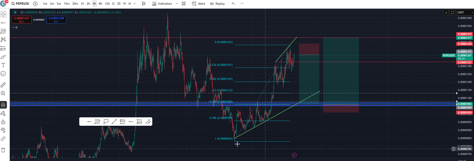The height and width of the screenshot is (161, 474).
Task: Switch to 3m timeframe
Action: click(52, 4)
